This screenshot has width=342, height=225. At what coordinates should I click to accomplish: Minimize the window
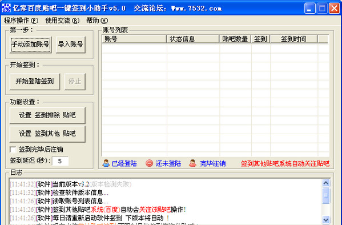[x=309, y=9]
